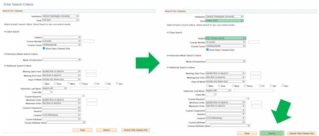Open Course Career dropdown in Winter 2022 form
The height and width of the screenshot is (136, 319).
pos(226,46)
